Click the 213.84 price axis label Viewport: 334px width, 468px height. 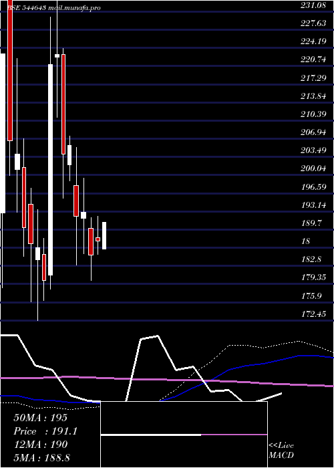(313, 96)
